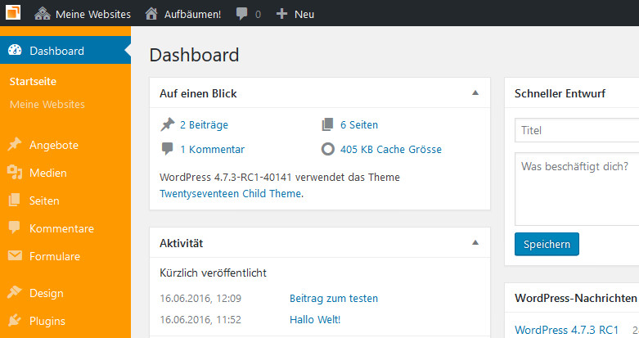This screenshot has height=338, width=639.
Task: Go to Medien in sidebar
Action: coord(47,173)
